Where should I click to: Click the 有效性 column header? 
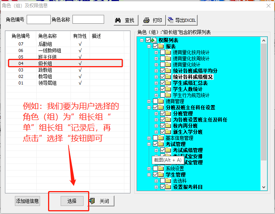[x=80, y=36]
